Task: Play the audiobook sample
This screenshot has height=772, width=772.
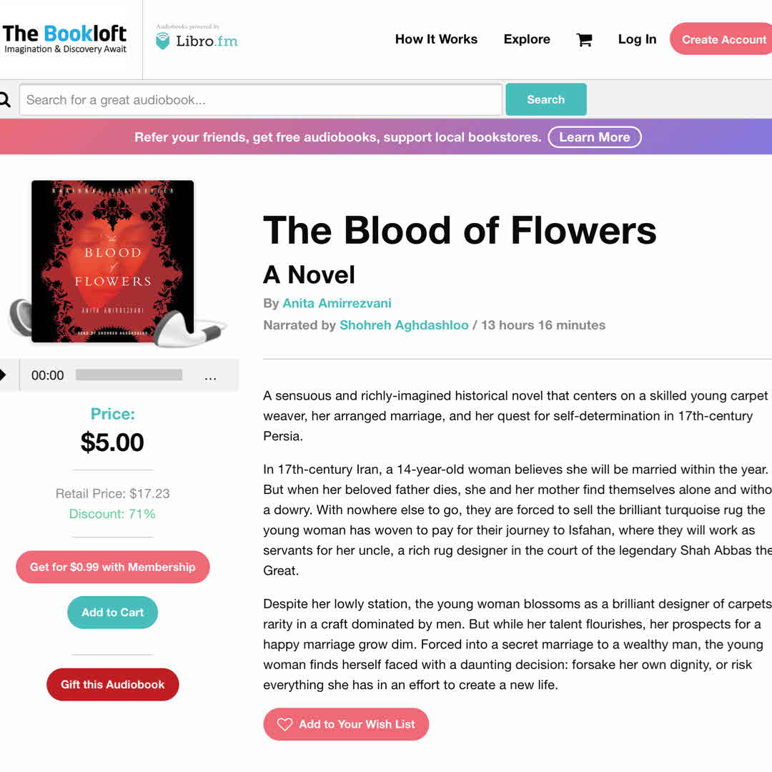Action: (x=4, y=375)
